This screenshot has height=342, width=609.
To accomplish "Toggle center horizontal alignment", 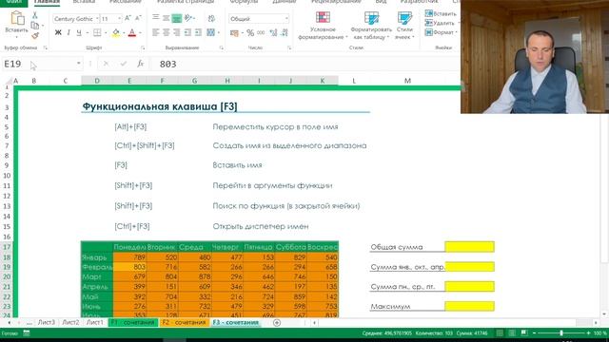I will pos(167,32).
